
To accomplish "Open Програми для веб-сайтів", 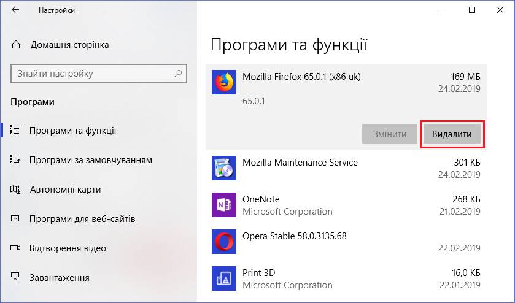I will [82, 218].
